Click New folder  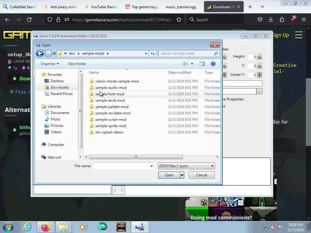(x=77, y=64)
